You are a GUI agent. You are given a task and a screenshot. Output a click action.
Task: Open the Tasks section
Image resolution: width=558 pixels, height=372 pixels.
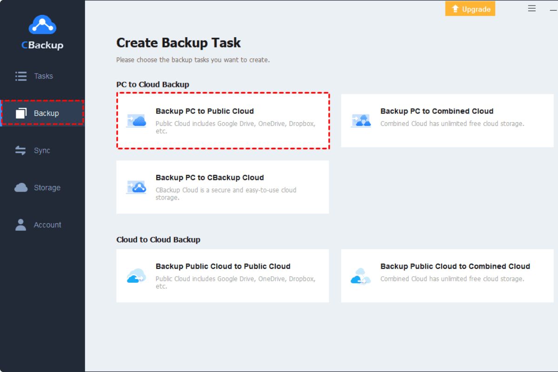[42, 76]
